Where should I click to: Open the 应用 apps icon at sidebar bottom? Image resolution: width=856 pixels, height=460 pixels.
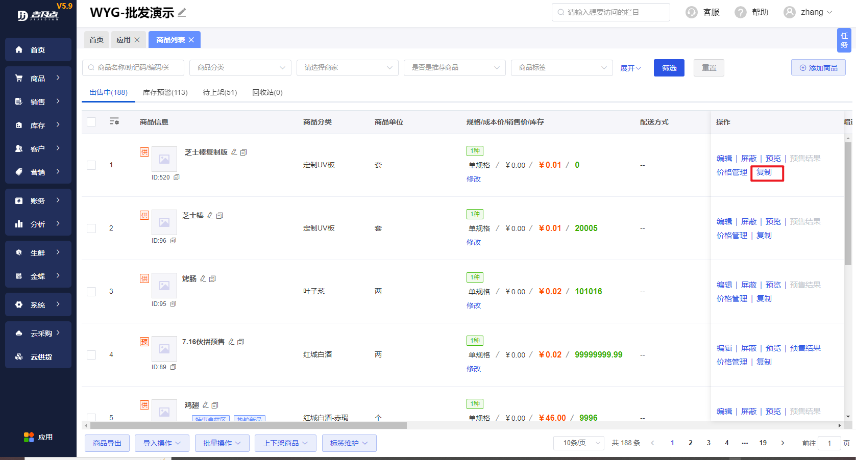pos(29,437)
